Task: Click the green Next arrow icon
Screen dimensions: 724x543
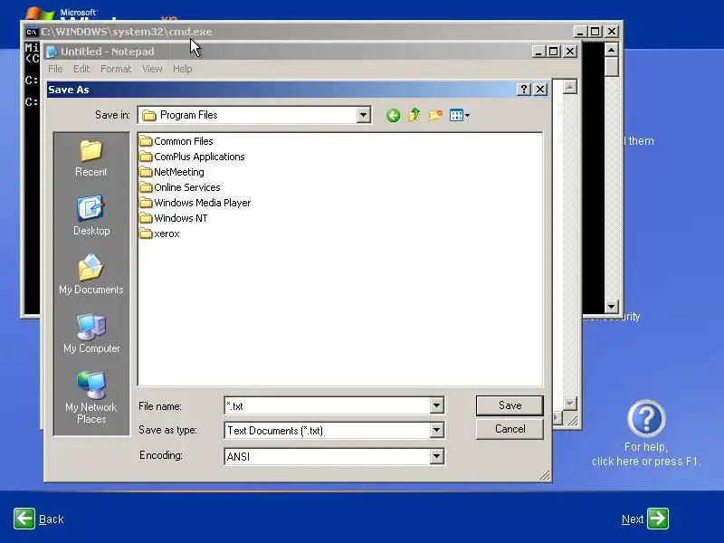Action: [658, 519]
